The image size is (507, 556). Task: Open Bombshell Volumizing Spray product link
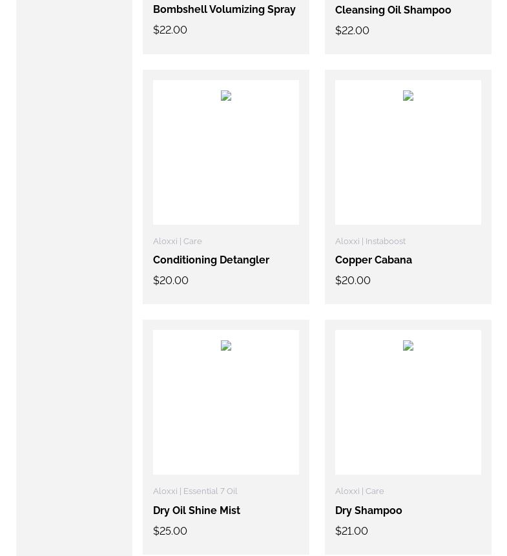coord(224,10)
